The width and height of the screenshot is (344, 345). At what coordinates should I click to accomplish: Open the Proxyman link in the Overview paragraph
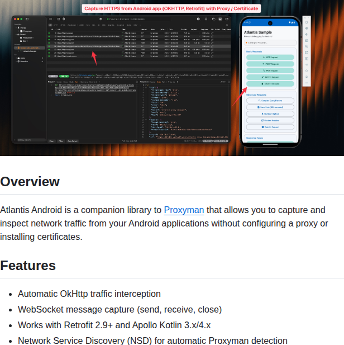184,210
